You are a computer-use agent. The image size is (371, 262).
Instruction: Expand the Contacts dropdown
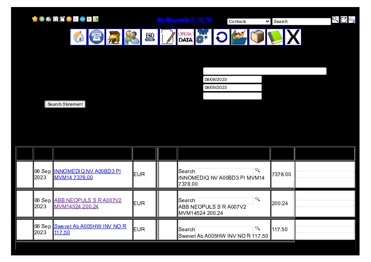249,22
